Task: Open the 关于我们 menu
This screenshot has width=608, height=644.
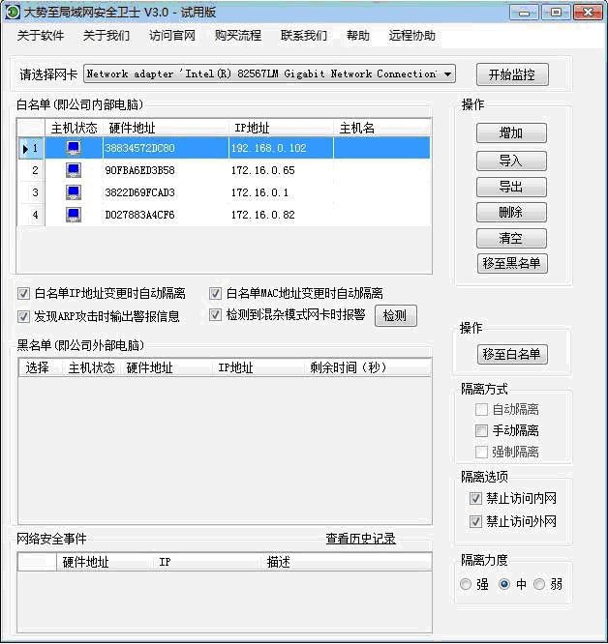Action: [x=106, y=36]
